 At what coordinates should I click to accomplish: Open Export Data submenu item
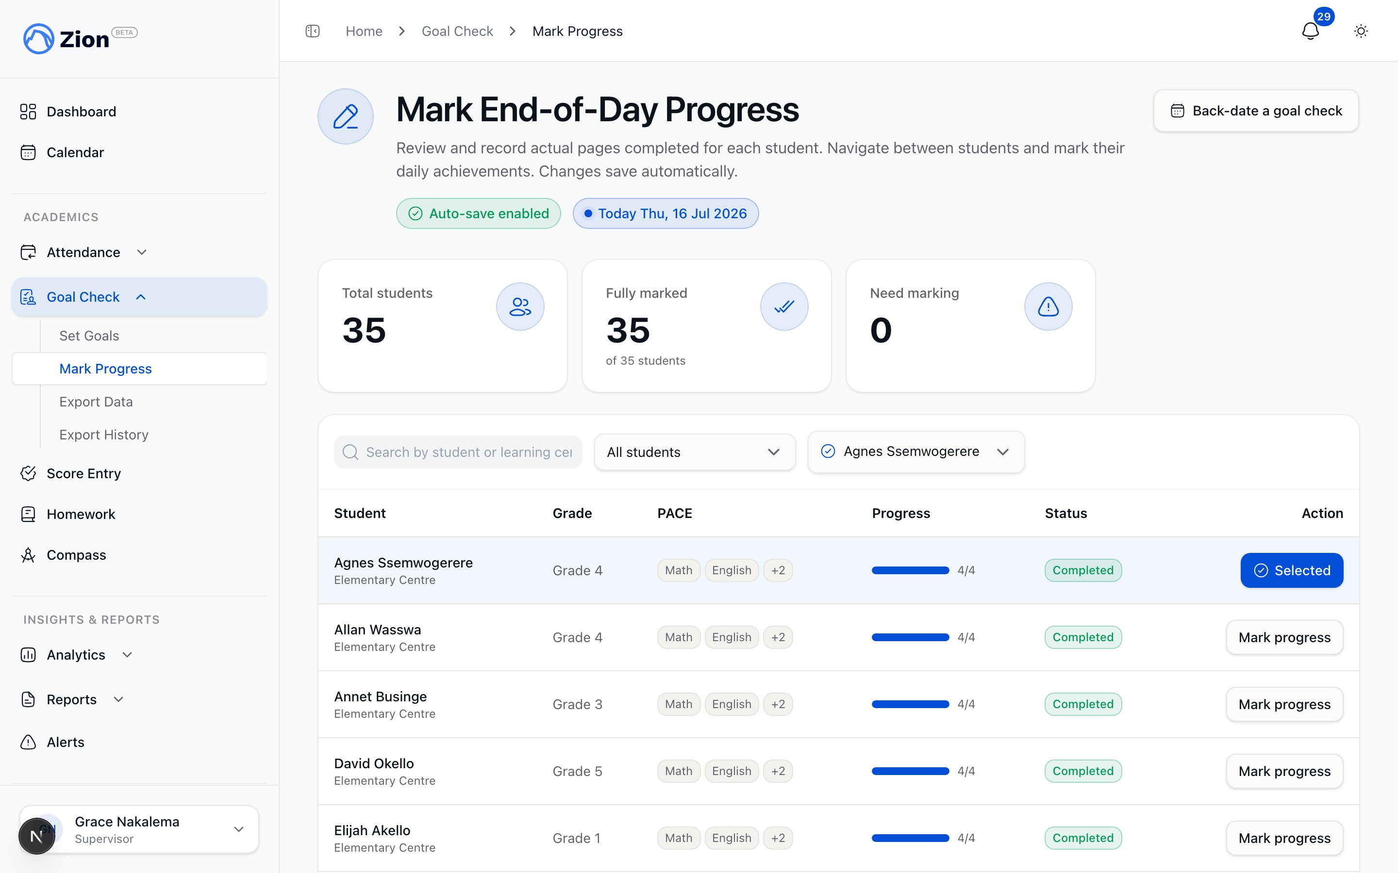click(96, 402)
